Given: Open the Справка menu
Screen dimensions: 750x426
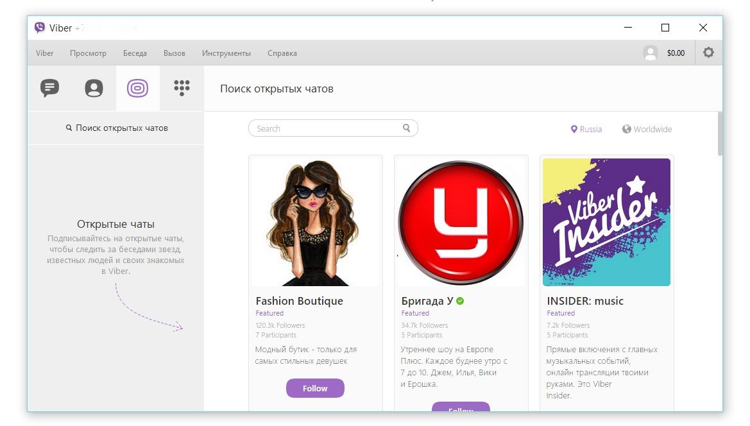Looking at the screenshot, I should pyautogui.click(x=282, y=53).
